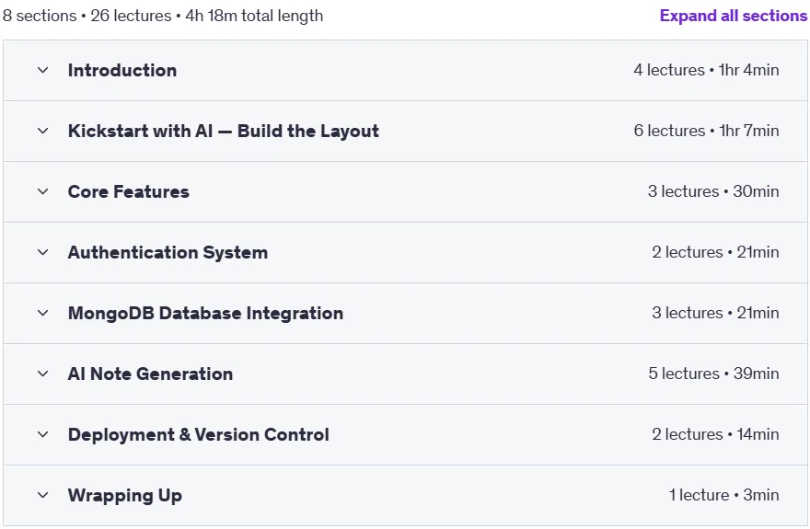Open MongoDB Database Integration heading
The image size is (810, 529).
pos(205,314)
